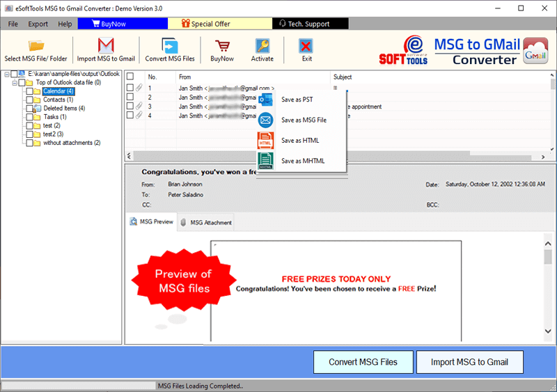Click the BuyNow cart toolbar icon

[x=222, y=46]
